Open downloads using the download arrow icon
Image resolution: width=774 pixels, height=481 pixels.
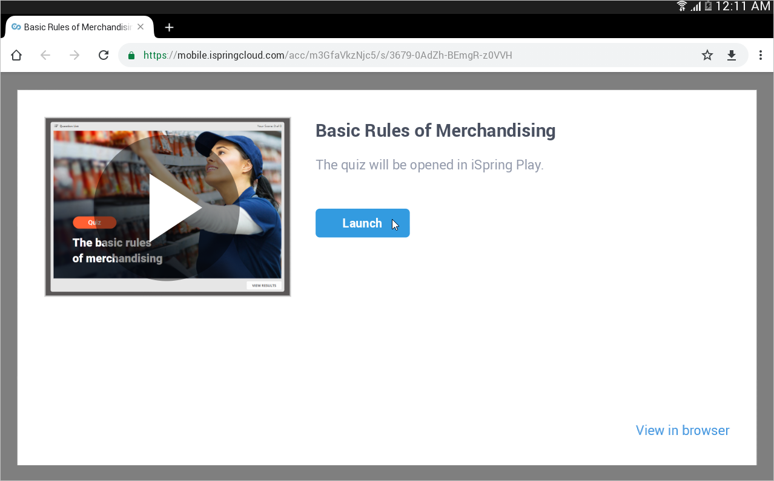pyautogui.click(x=732, y=56)
